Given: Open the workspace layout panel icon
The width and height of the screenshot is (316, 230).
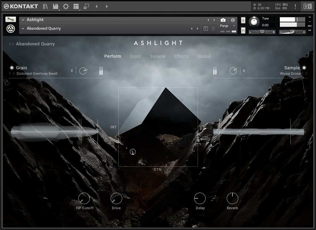Looking at the screenshot, I should tap(76, 6).
